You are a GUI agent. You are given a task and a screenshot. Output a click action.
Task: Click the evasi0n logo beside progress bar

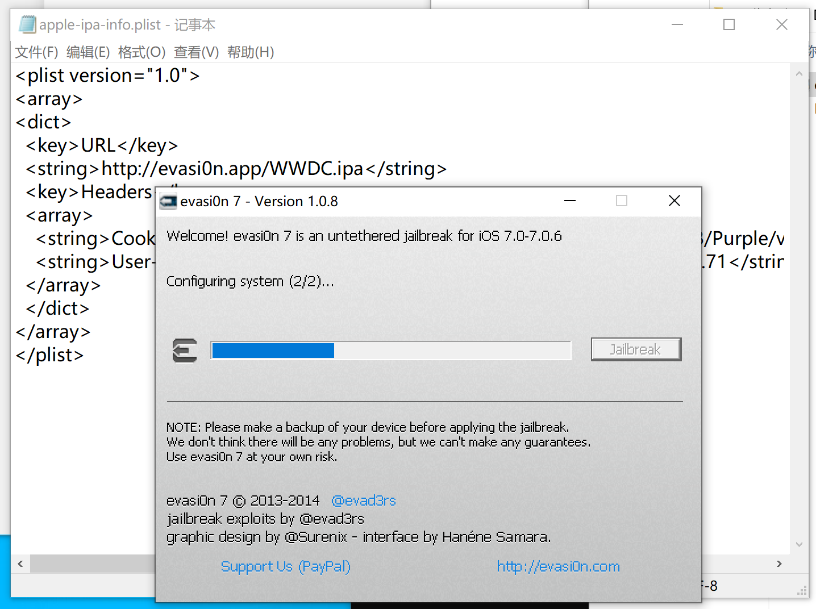click(x=185, y=350)
